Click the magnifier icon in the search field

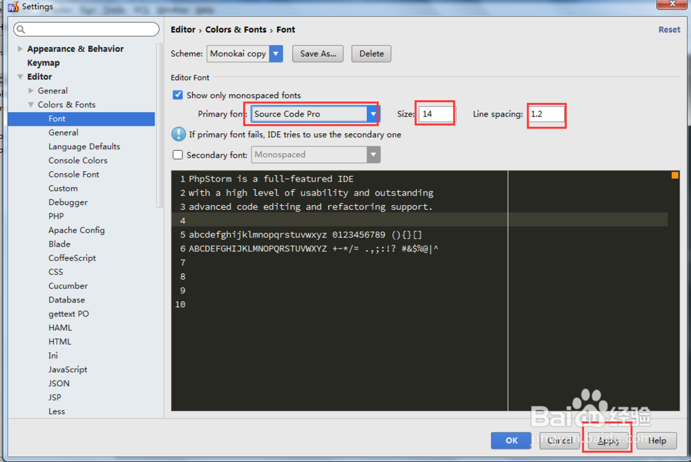21,29
